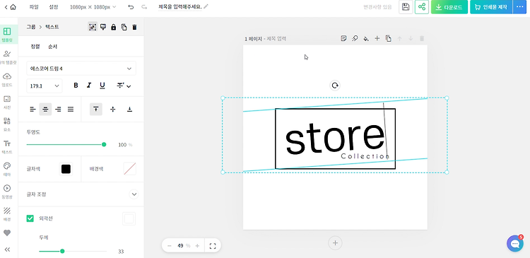Redo the last undone action

[144, 7]
